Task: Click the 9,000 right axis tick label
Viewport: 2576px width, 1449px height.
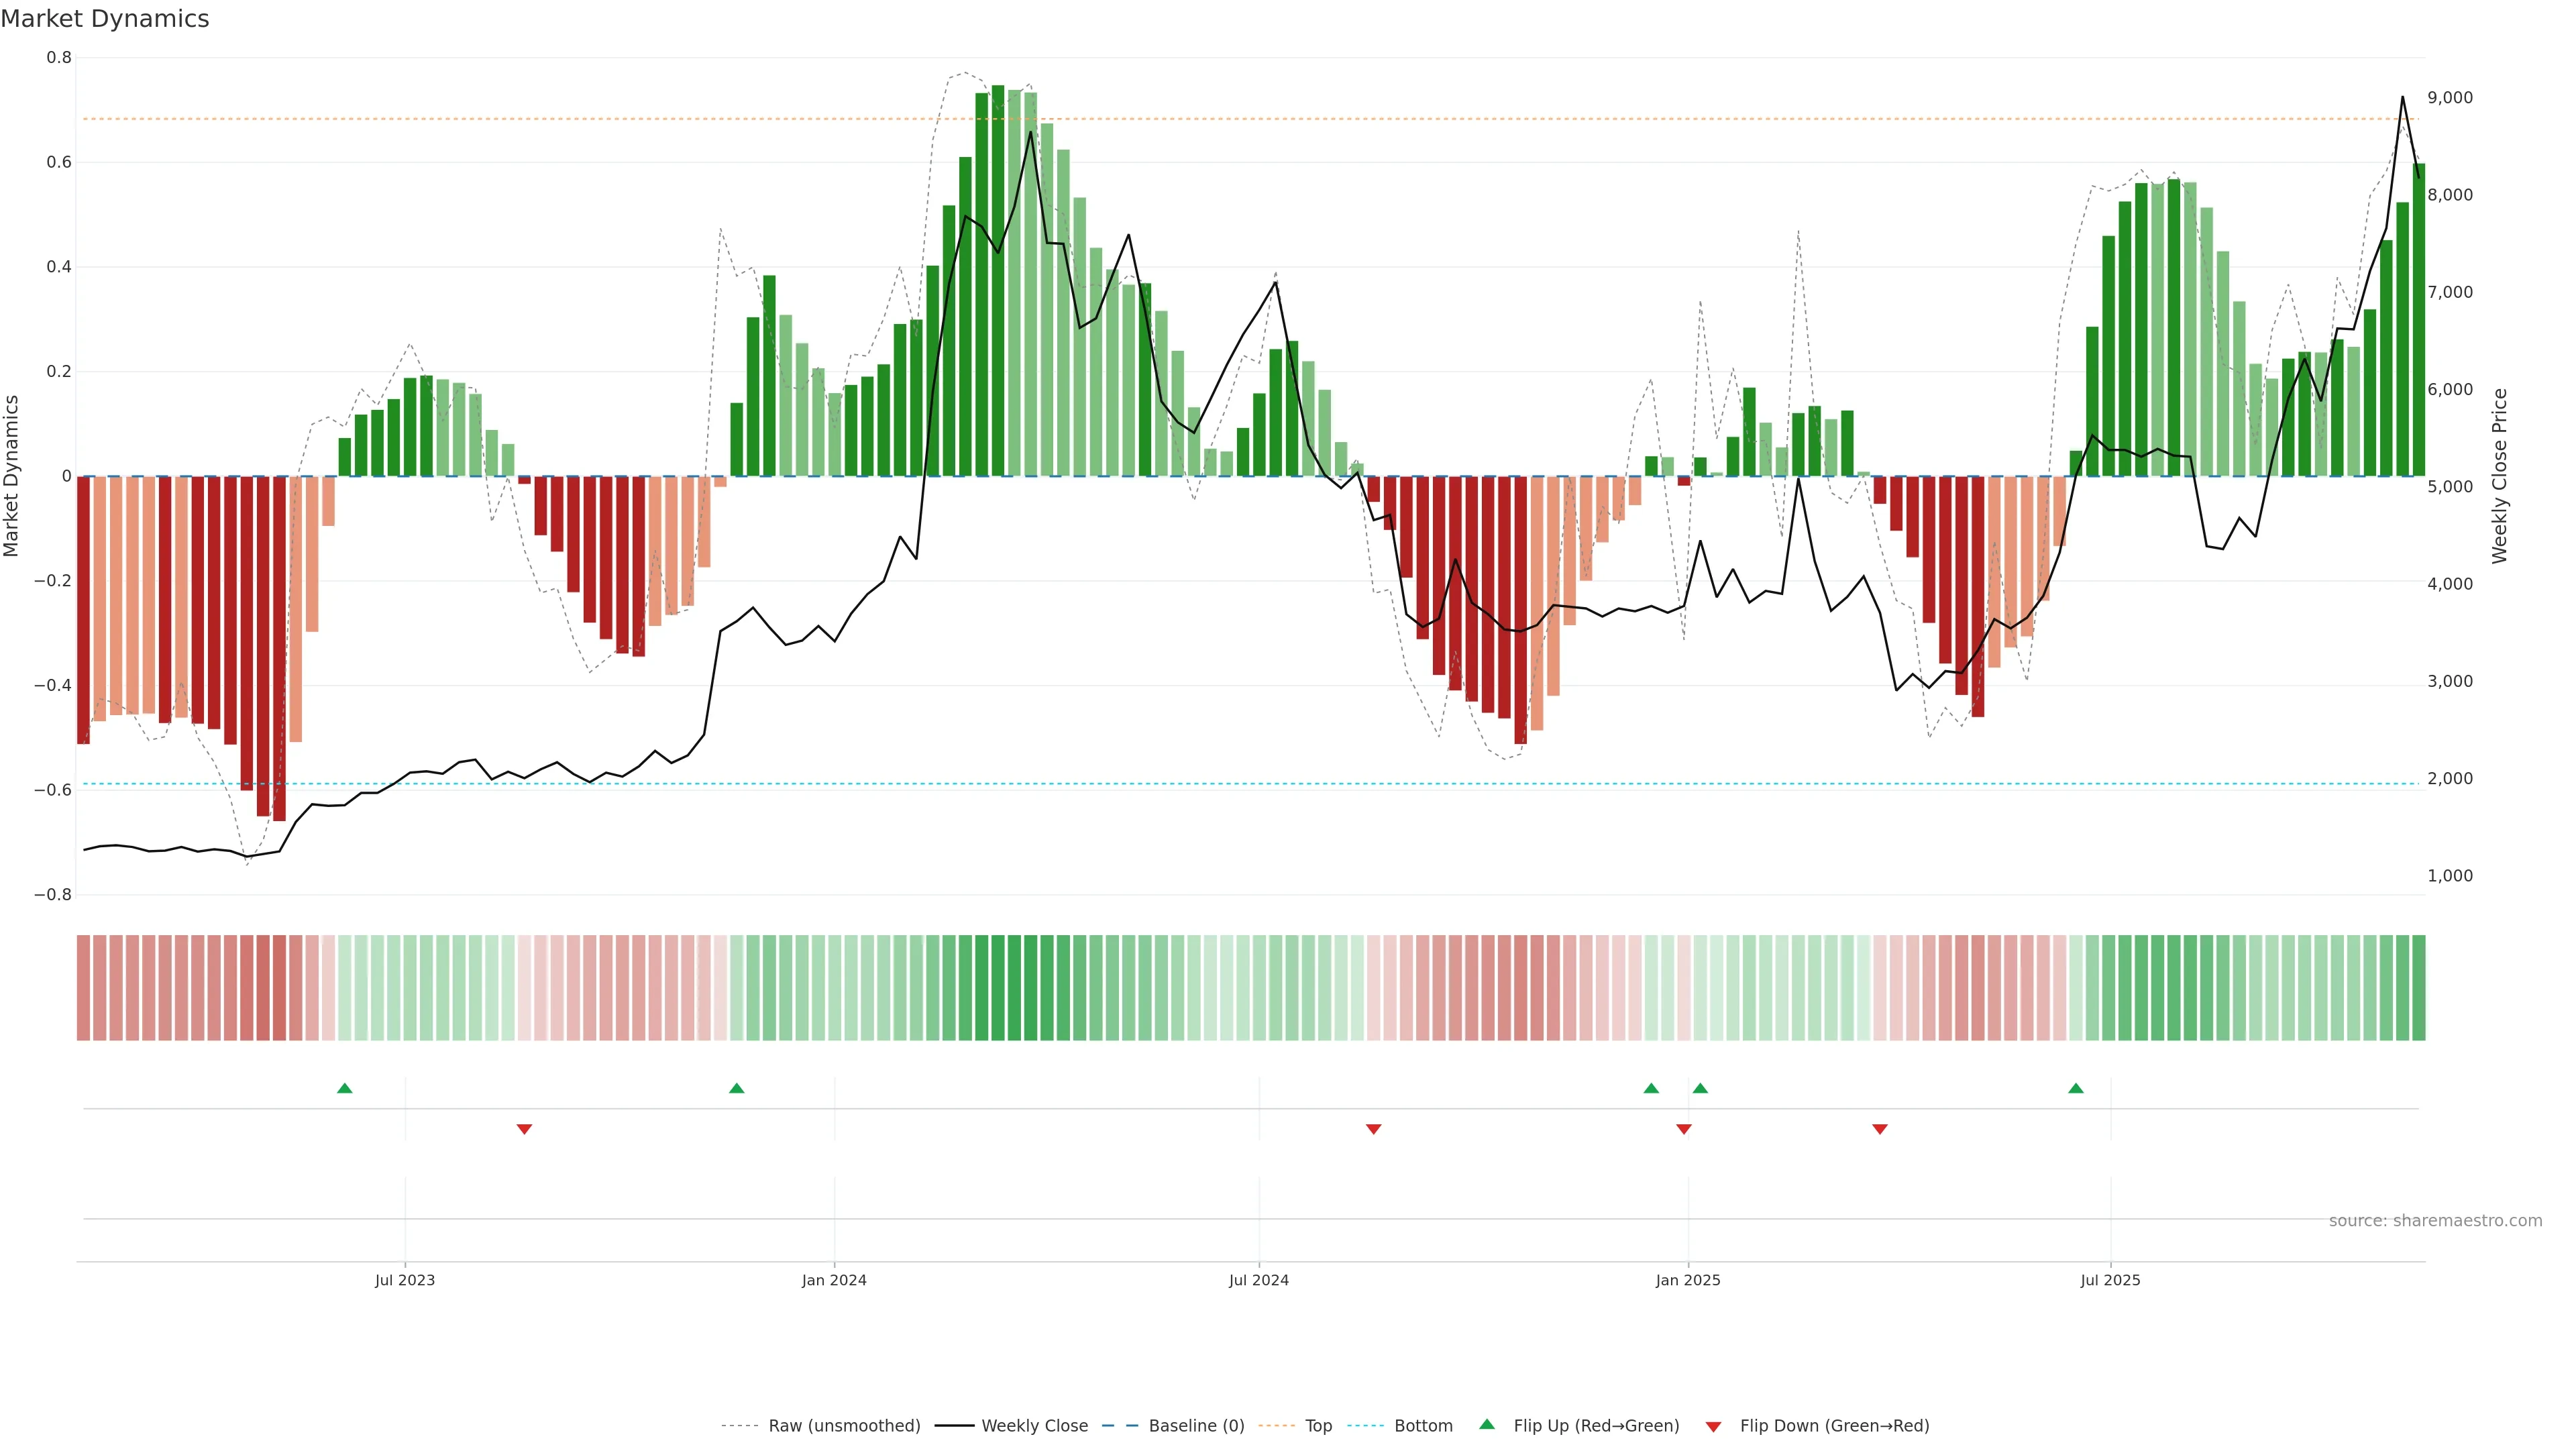Action: click(x=2450, y=98)
